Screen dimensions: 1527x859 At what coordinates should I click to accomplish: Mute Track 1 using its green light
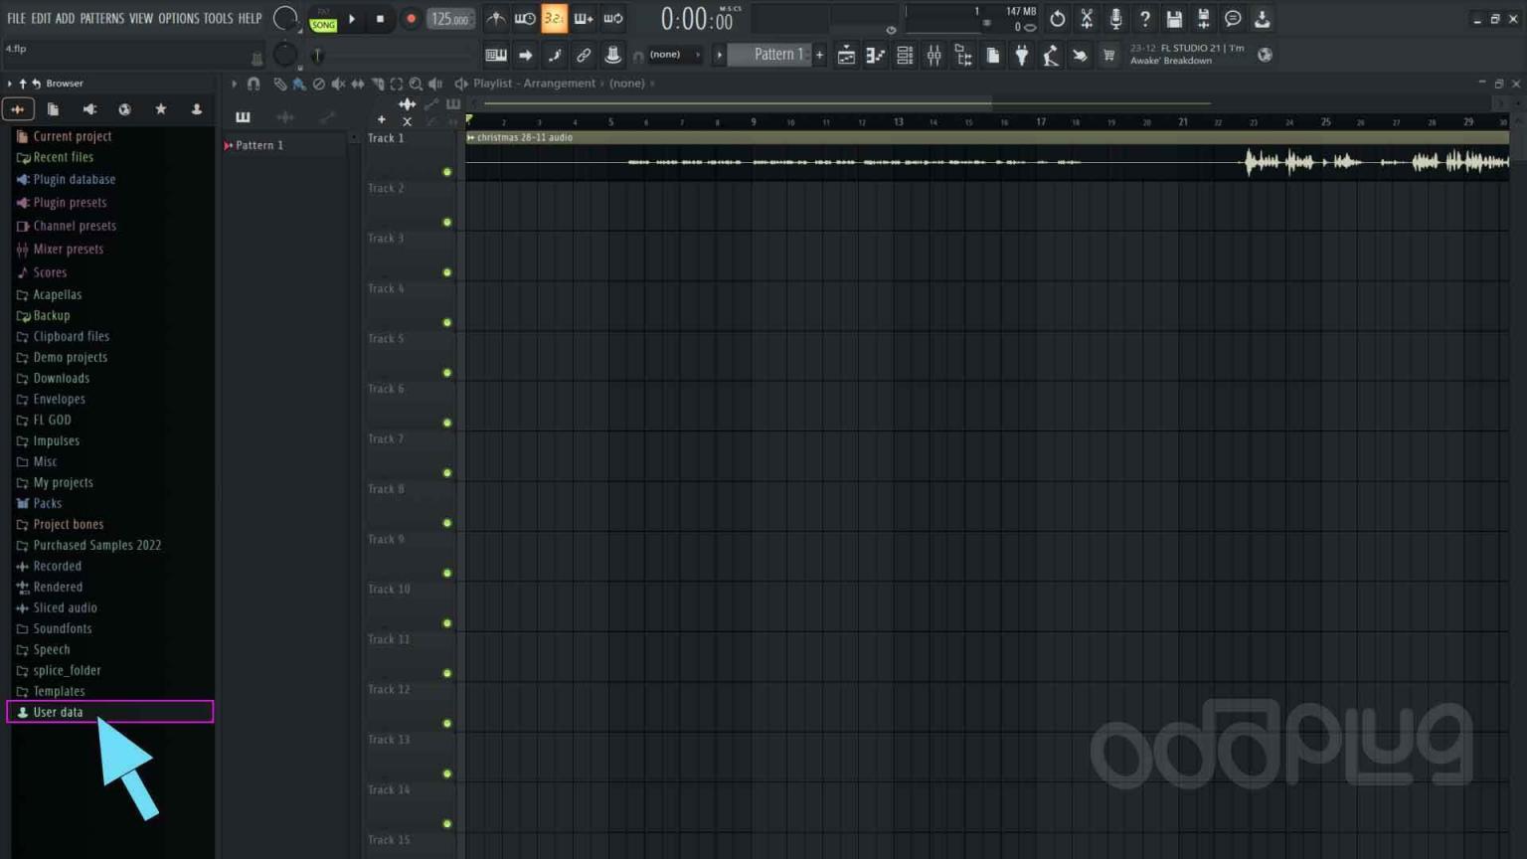446,171
